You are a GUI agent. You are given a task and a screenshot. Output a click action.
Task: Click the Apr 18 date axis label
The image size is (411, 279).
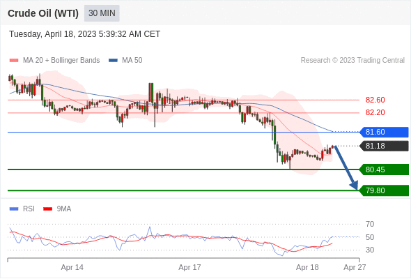pos(307,267)
